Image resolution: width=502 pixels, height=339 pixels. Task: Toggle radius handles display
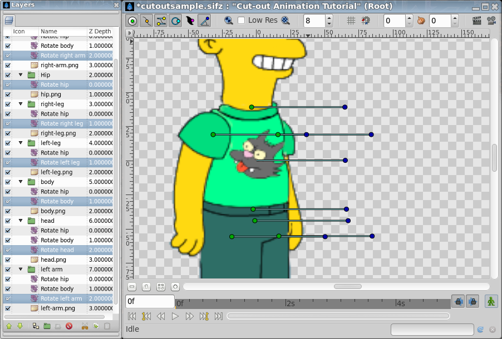[x=175, y=21]
